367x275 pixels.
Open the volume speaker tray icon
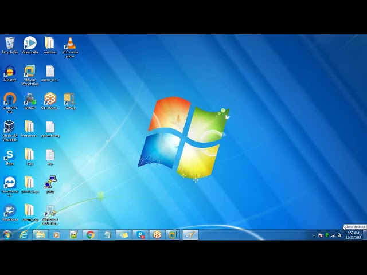pyautogui.click(x=339, y=235)
